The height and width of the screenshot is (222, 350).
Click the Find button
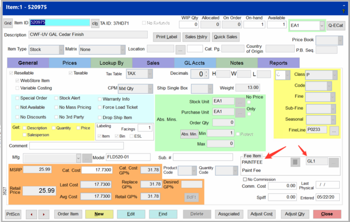(x=163, y=214)
